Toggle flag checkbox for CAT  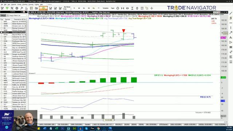(x=1, y=37)
